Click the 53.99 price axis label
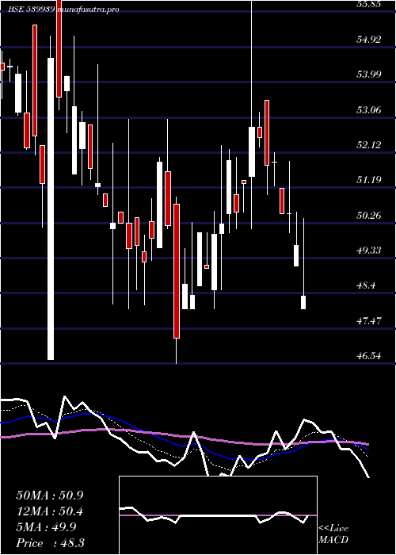Image resolution: width=396 pixels, height=555 pixels. (x=368, y=75)
